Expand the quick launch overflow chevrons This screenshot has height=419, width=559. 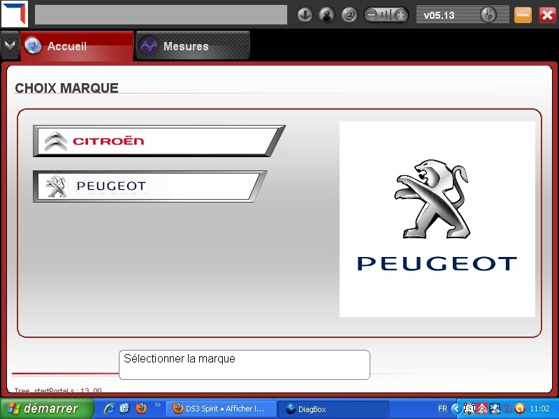pos(158,405)
